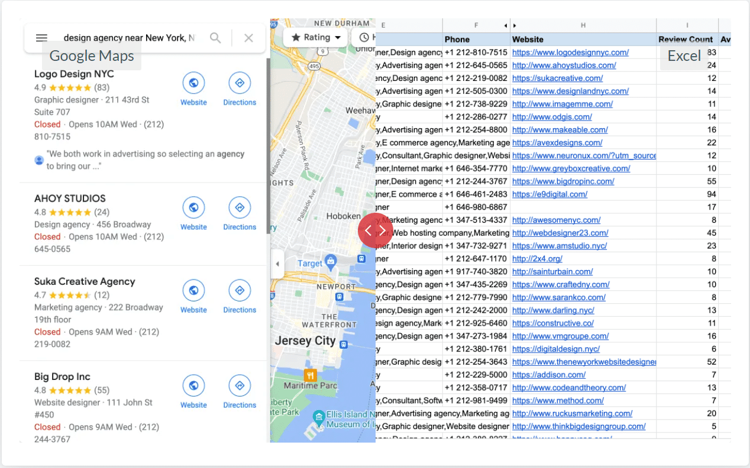Screen dimensions: 750x468
Task: Collapse the side panel arrow
Action: pyautogui.click(x=277, y=264)
